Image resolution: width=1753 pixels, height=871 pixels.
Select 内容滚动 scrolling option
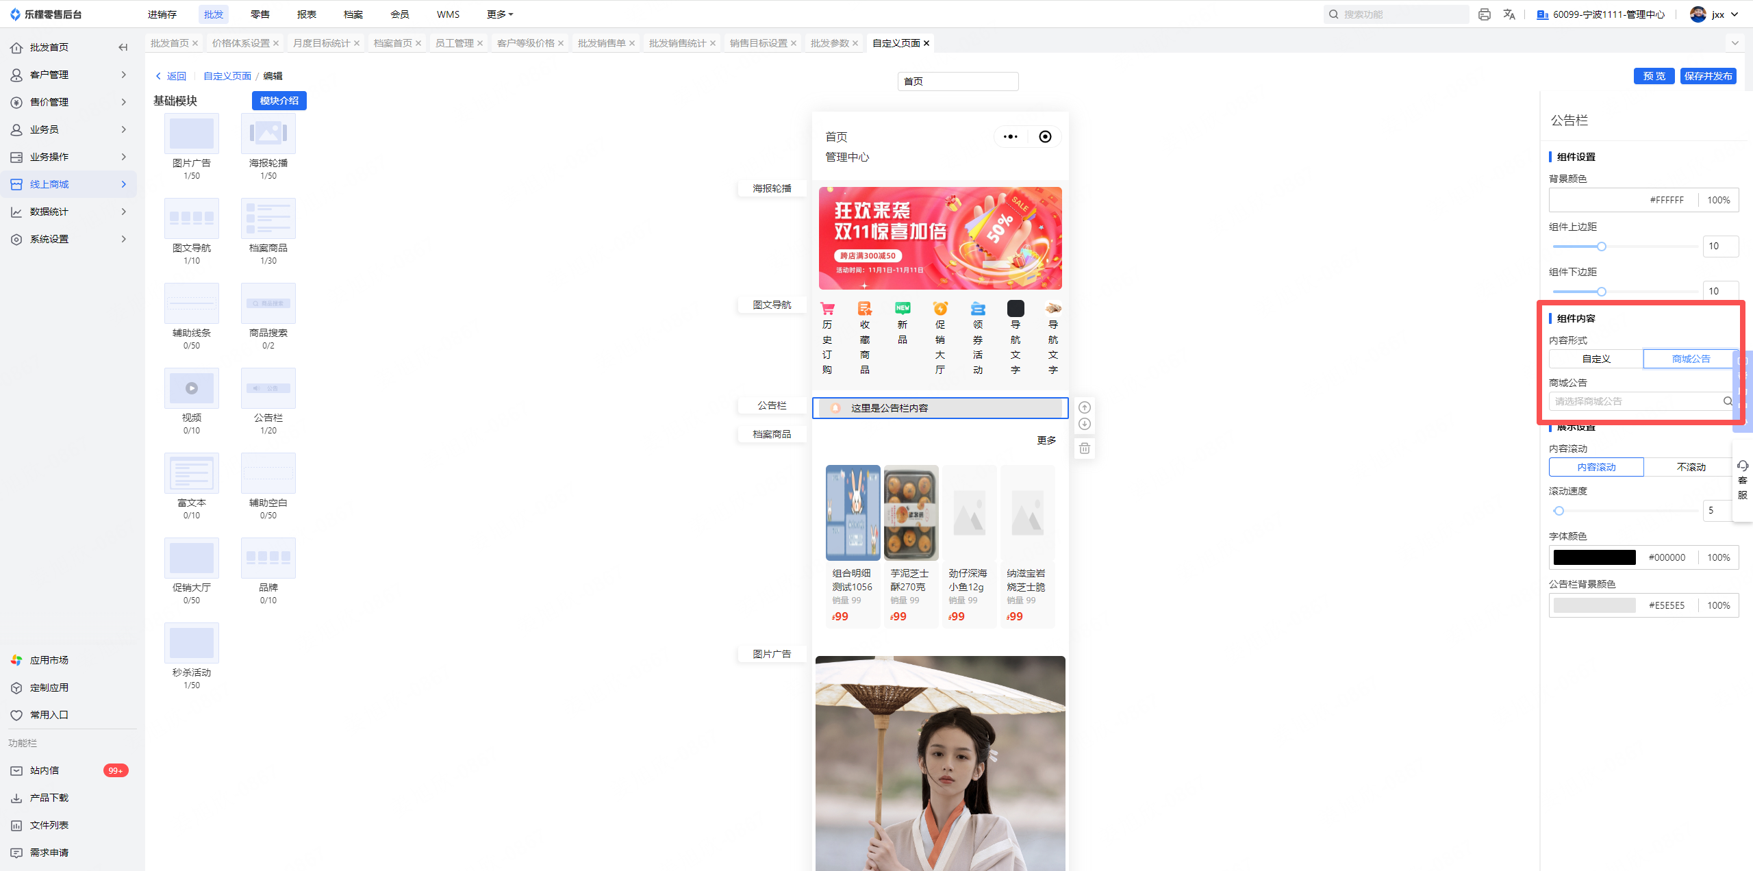(1596, 467)
